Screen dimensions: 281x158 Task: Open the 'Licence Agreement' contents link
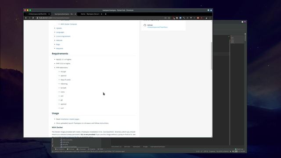point(63,36)
